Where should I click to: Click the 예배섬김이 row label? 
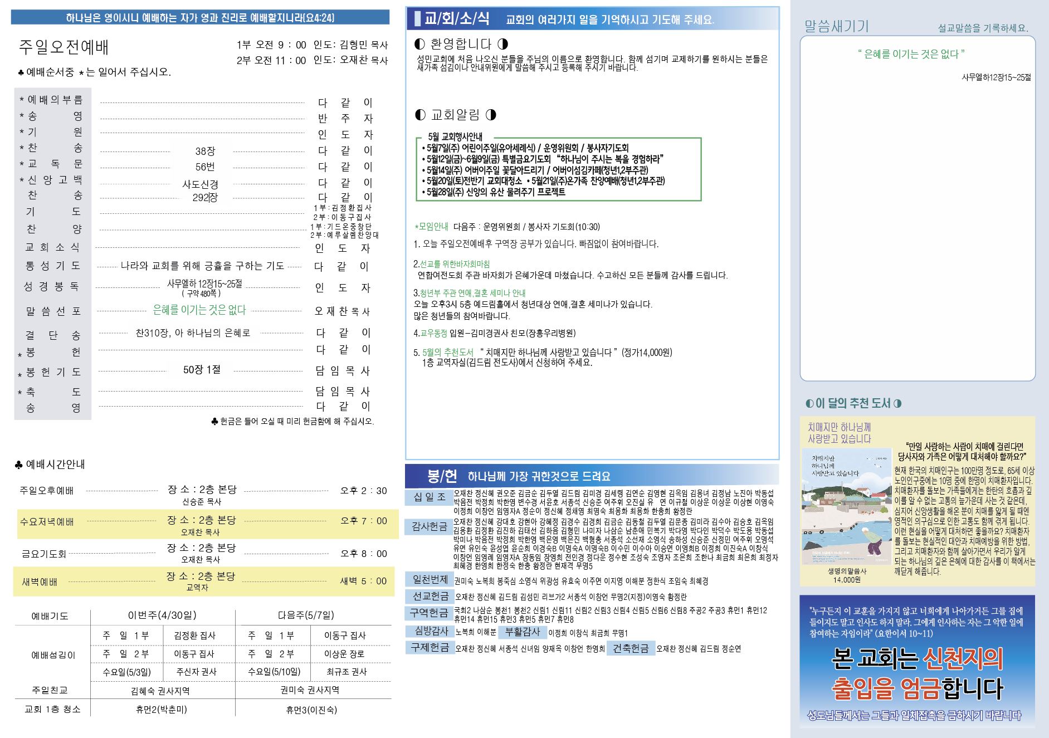pyautogui.click(x=53, y=654)
